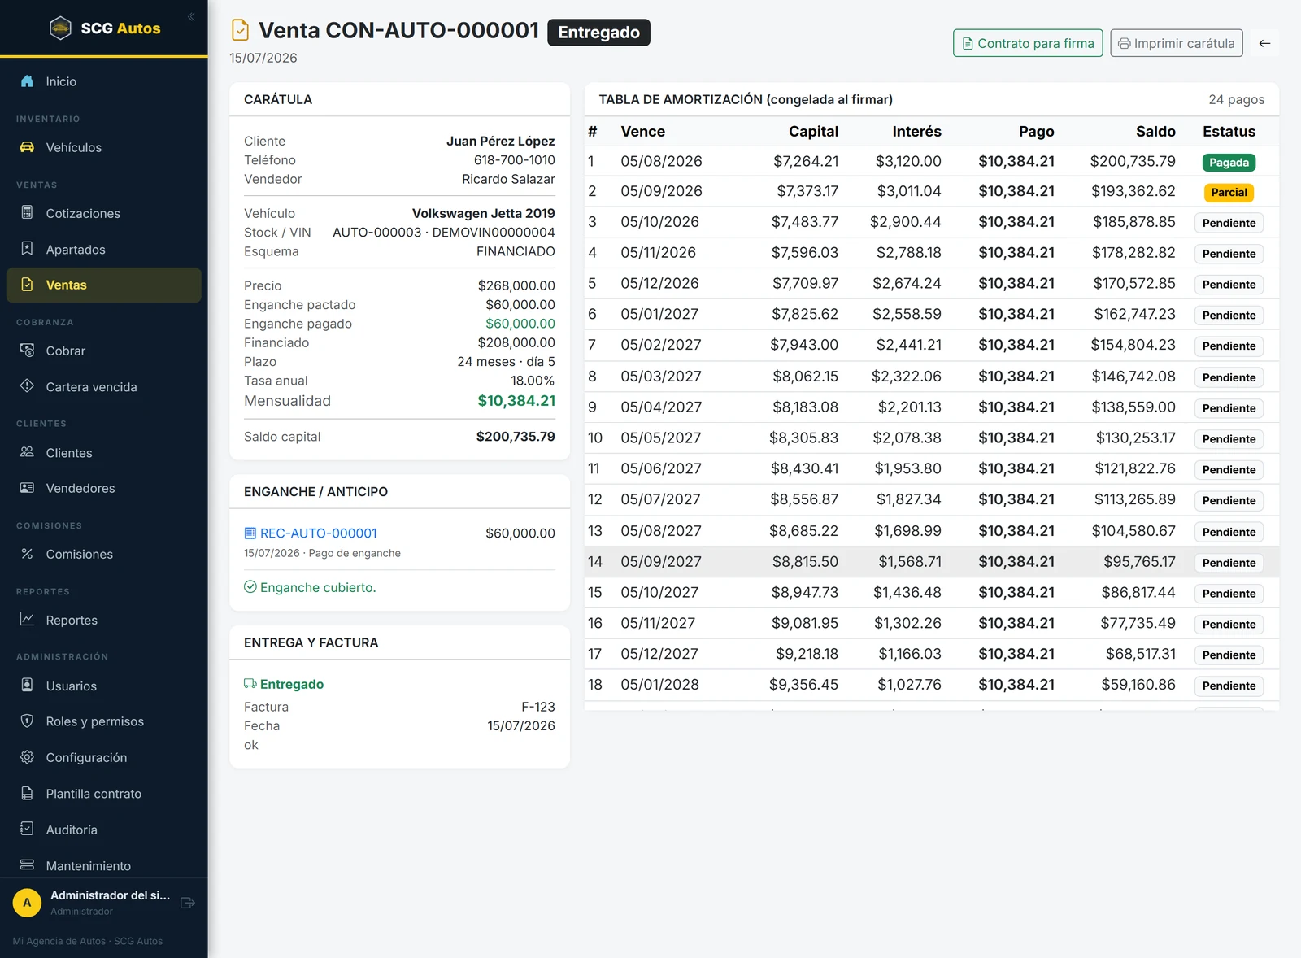The width and height of the screenshot is (1301, 958).
Task: Open the REC-AUTO-000001 receipt link
Action: click(319, 533)
